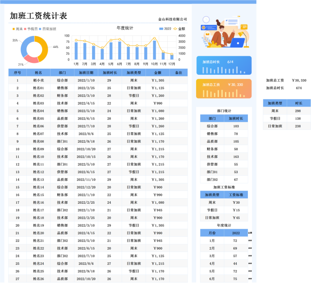Select the 工资标准 column header
The width and height of the screenshot is (311, 283).
pyautogui.click(x=236, y=195)
